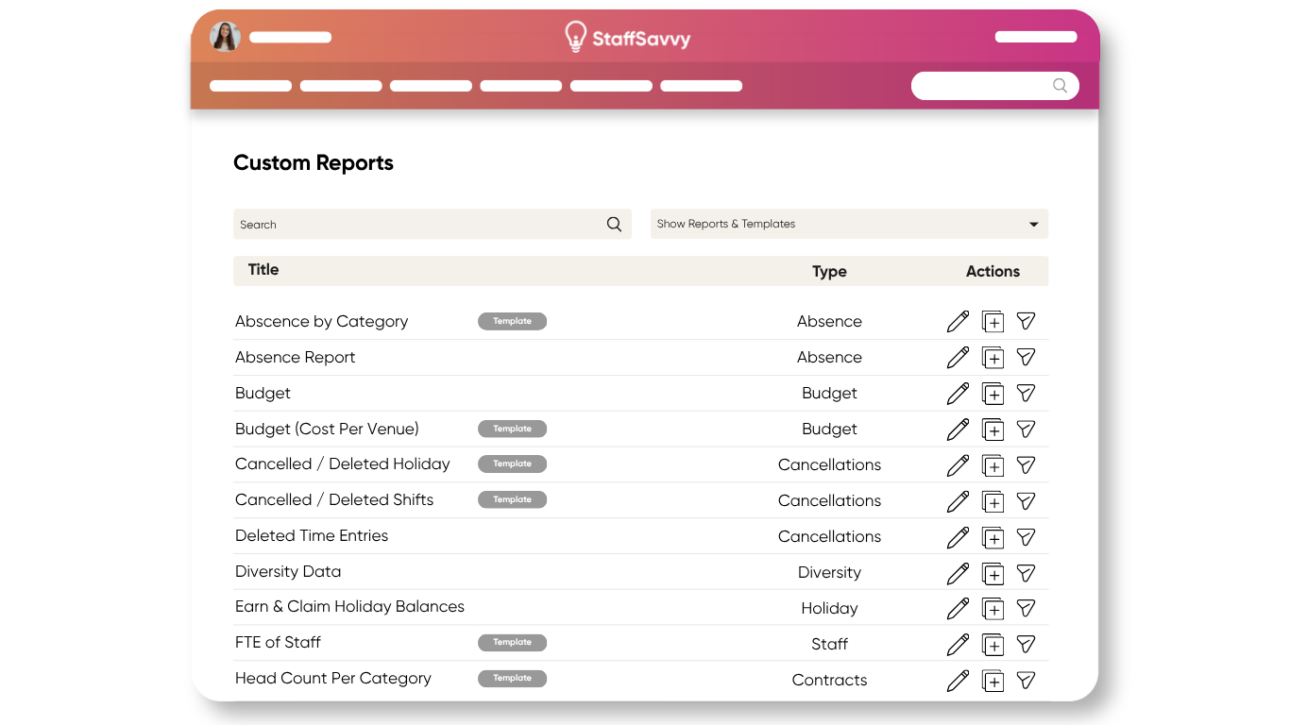Duplicate the Abscence by Category report
This screenshot has width=1290, height=725.
[x=993, y=322]
